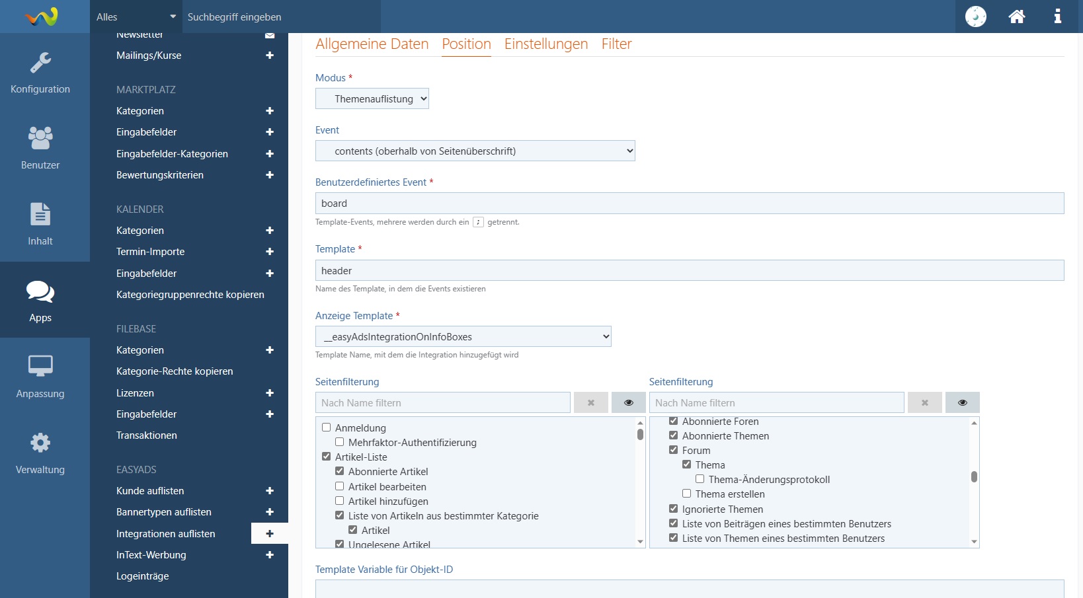The height and width of the screenshot is (598, 1083).
Task: Check the Artikel hinzufügen checkbox
Action: (339, 501)
